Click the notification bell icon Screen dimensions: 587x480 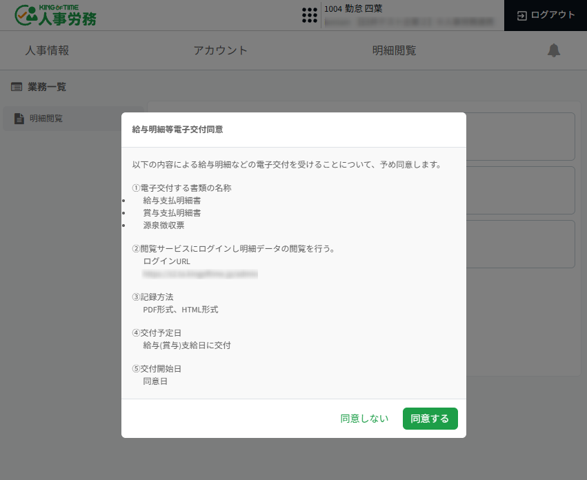(x=554, y=50)
